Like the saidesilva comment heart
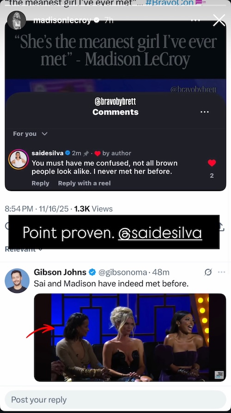The width and height of the screenshot is (231, 413). pyautogui.click(x=212, y=163)
